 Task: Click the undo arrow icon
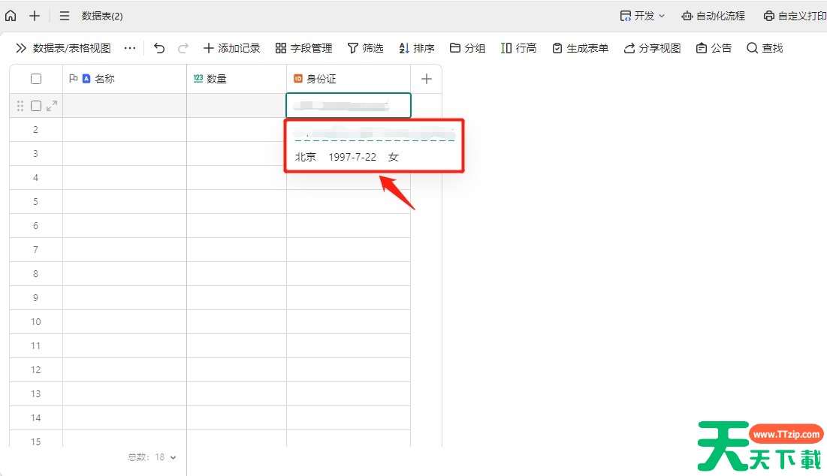pos(159,48)
